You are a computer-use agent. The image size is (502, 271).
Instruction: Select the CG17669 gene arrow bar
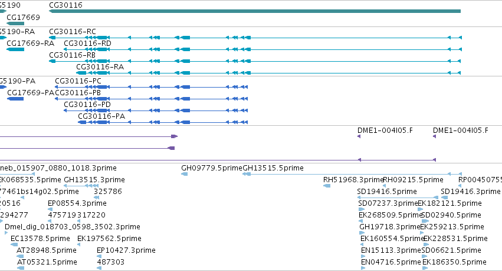(x=15, y=24)
